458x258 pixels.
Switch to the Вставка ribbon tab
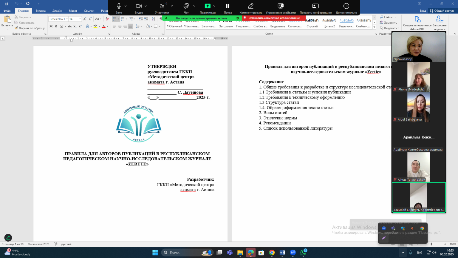click(41, 11)
